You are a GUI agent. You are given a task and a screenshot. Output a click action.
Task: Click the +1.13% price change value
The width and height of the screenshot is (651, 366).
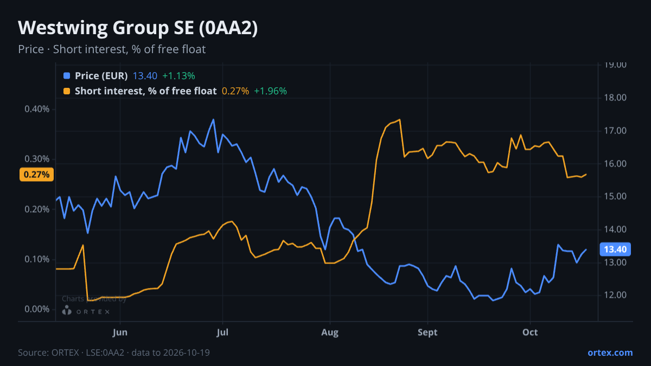(x=178, y=76)
